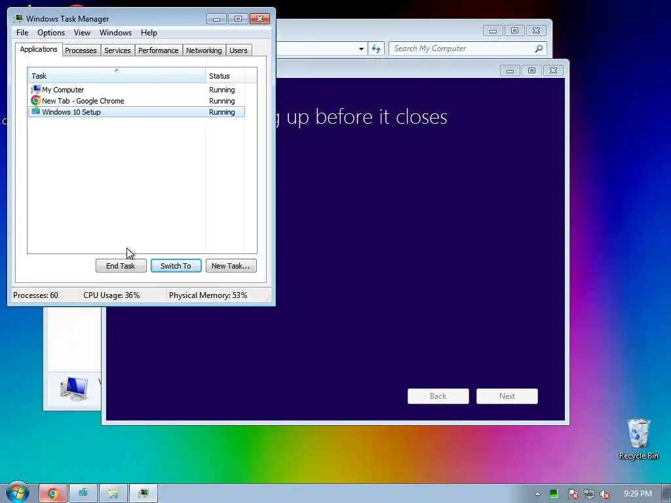671x503 pixels.
Task: Click the refresh icon in explorer address bar
Action: point(376,48)
